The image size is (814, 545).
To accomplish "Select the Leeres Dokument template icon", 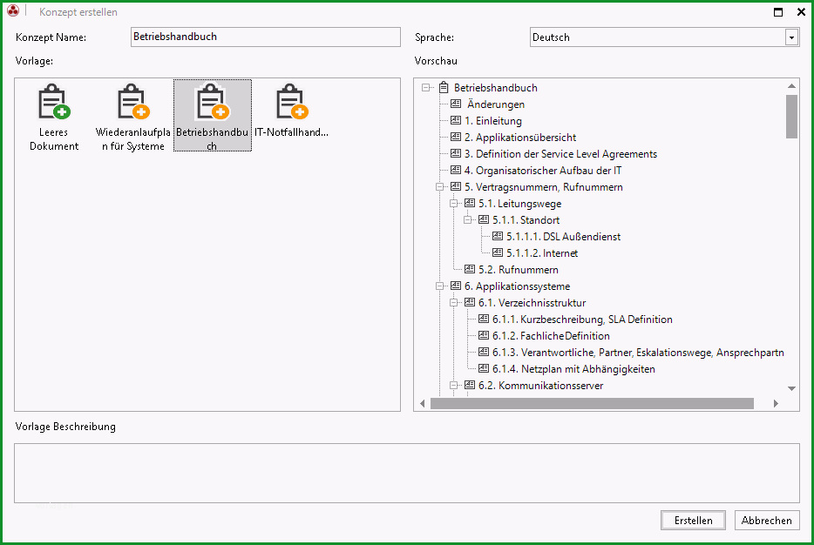I will pyautogui.click(x=53, y=102).
